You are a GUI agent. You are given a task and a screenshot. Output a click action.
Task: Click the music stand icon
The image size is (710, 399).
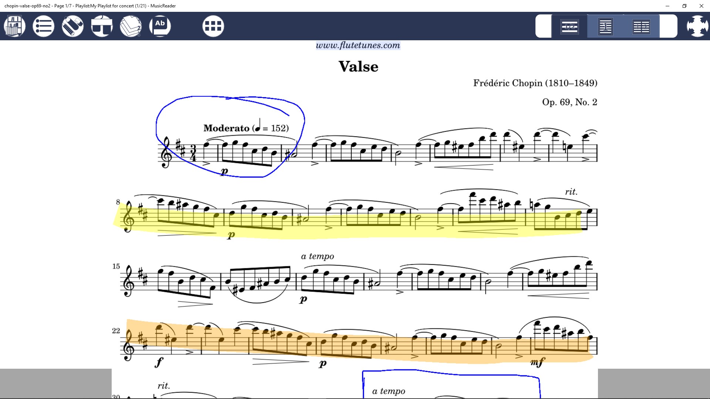click(x=102, y=26)
